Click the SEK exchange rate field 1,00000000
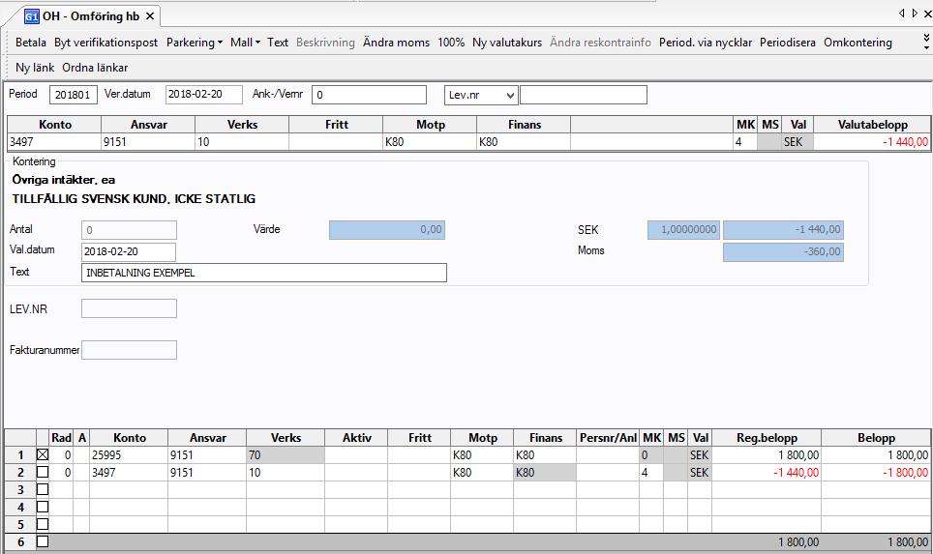The height and width of the screenshot is (554, 933). [683, 229]
